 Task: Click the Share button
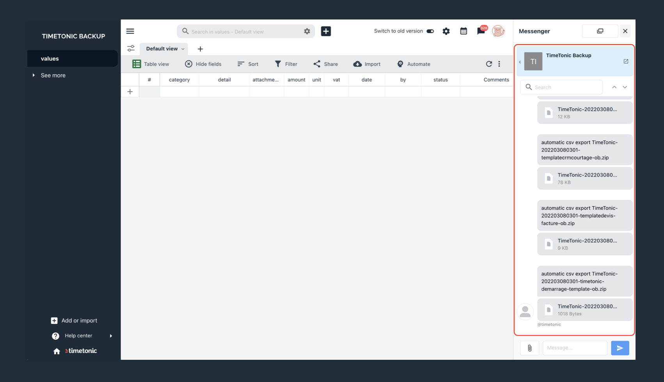tap(325, 64)
